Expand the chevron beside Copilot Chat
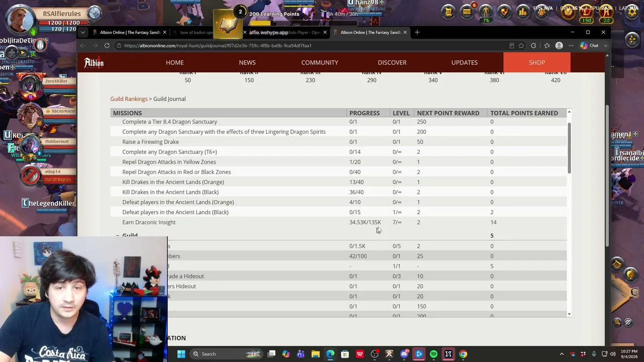 [605, 45]
